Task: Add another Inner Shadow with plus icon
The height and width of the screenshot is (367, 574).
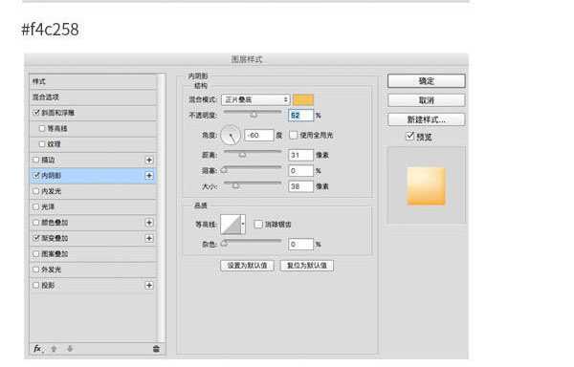Action: tap(149, 176)
